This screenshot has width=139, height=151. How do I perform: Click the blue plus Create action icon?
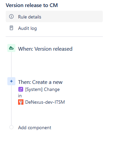click(11, 81)
